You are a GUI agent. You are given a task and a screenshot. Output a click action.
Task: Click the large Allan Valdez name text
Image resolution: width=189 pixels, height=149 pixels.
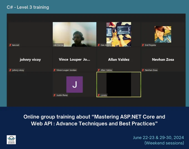(x=119, y=59)
